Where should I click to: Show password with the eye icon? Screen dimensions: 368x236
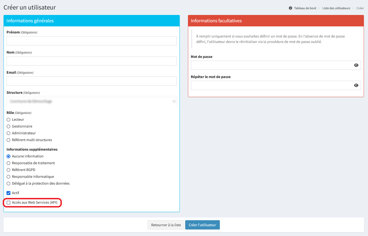(x=356, y=65)
